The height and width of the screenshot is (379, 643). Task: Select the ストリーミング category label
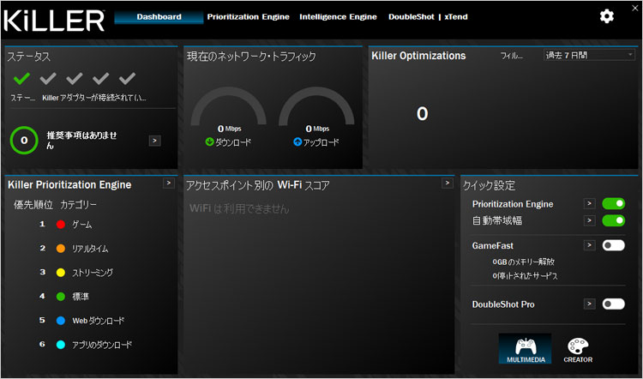(x=93, y=273)
